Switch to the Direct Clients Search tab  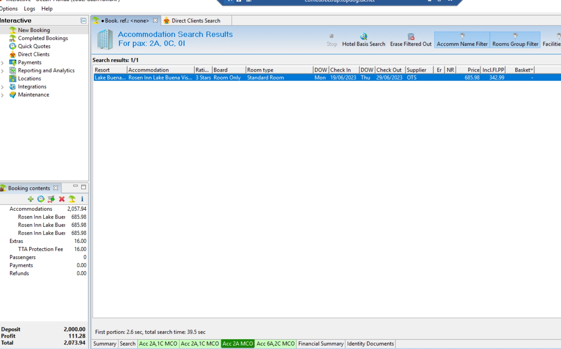point(196,21)
